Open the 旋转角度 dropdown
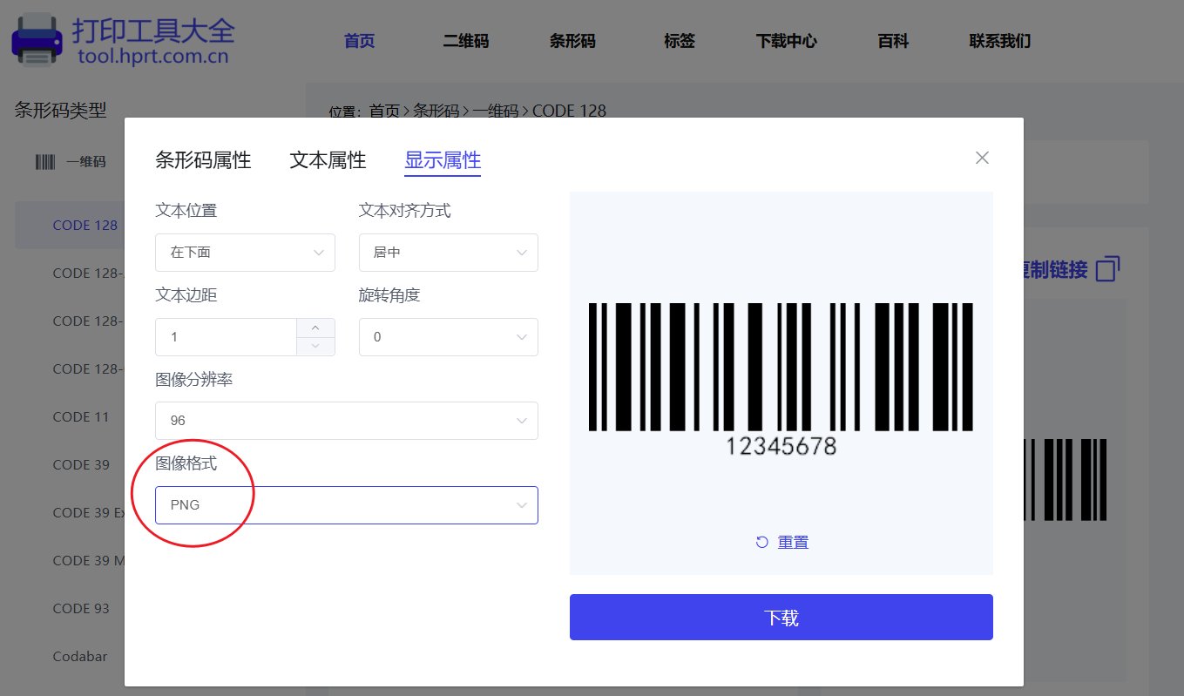This screenshot has width=1184, height=696. tap(449, 337)
